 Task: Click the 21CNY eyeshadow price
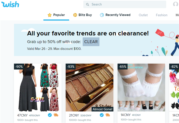tap(74, 115)
